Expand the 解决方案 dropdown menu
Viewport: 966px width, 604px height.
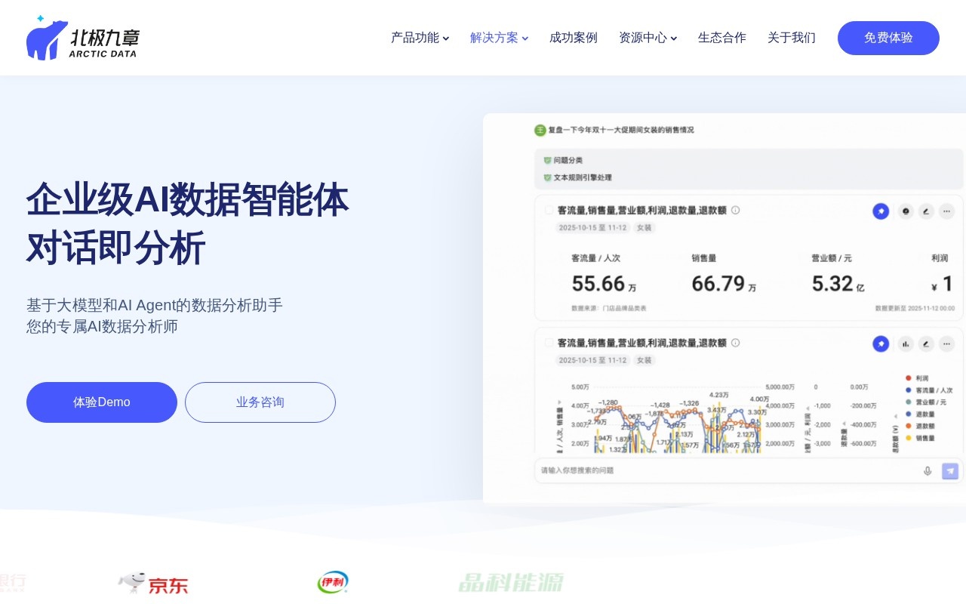coord(499,38)
